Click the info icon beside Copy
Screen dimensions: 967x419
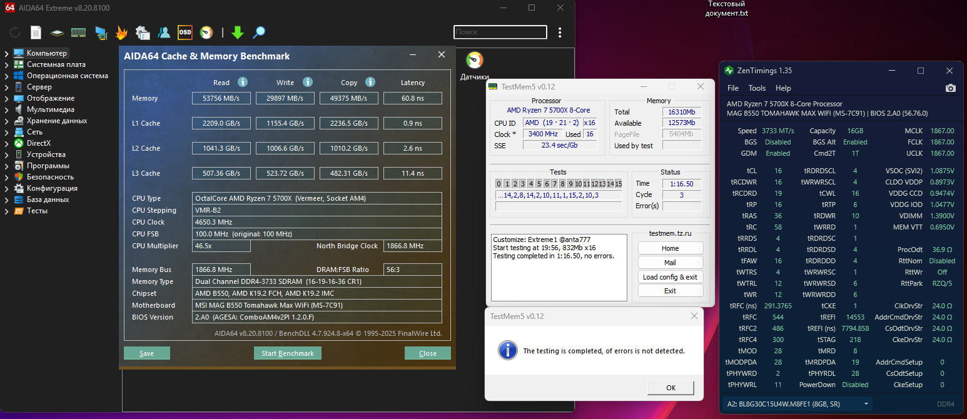(370, 82)
